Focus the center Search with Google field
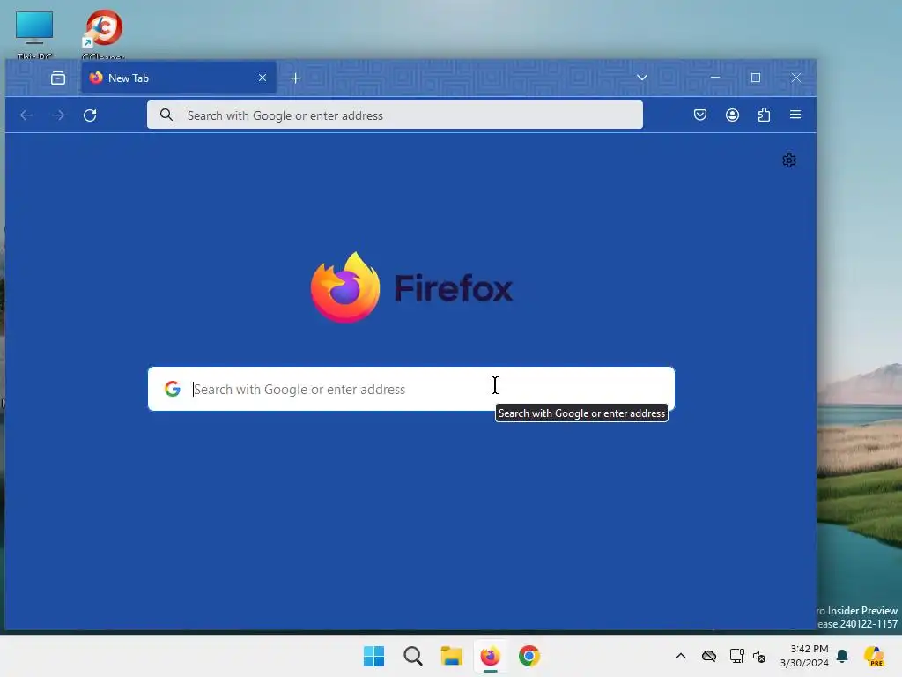The image size is (902, 677). coord(410,389)
